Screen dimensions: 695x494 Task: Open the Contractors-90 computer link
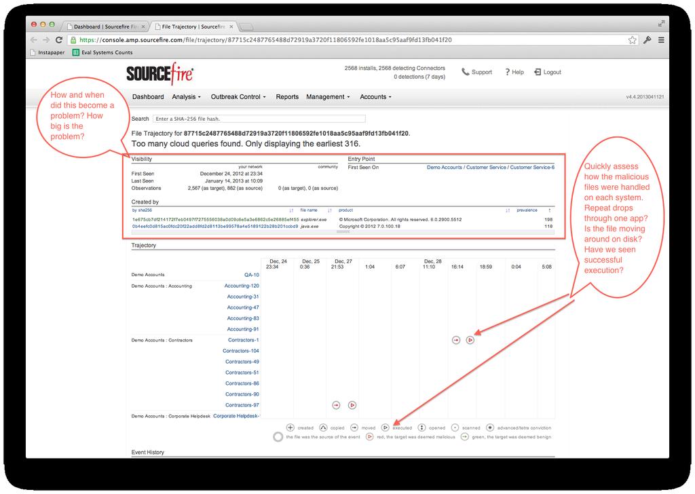tap(242, 394)
